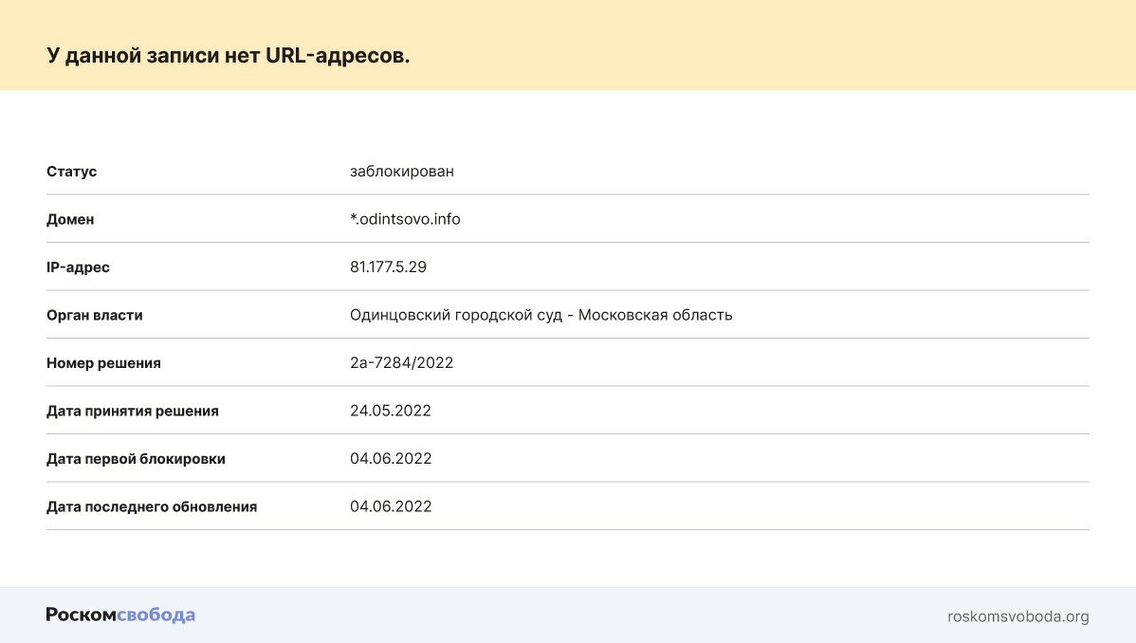Select decision number 2а-7284/2022
Image resolution: width=1136 pixels, height=643 pixels.
click(401, 363)
